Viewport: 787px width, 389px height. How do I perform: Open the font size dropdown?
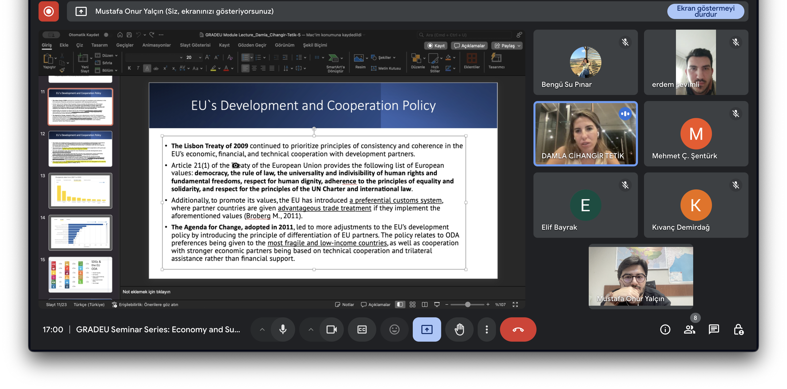200,57
